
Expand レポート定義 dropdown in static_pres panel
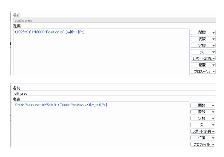tap(203, 58)
